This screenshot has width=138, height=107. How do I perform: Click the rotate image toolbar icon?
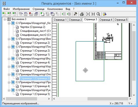pyautogui.click(x=26, y=14)
